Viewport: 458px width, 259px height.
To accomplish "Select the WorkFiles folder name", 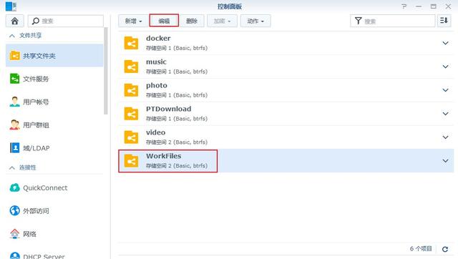I will click(x=164, y=156).
